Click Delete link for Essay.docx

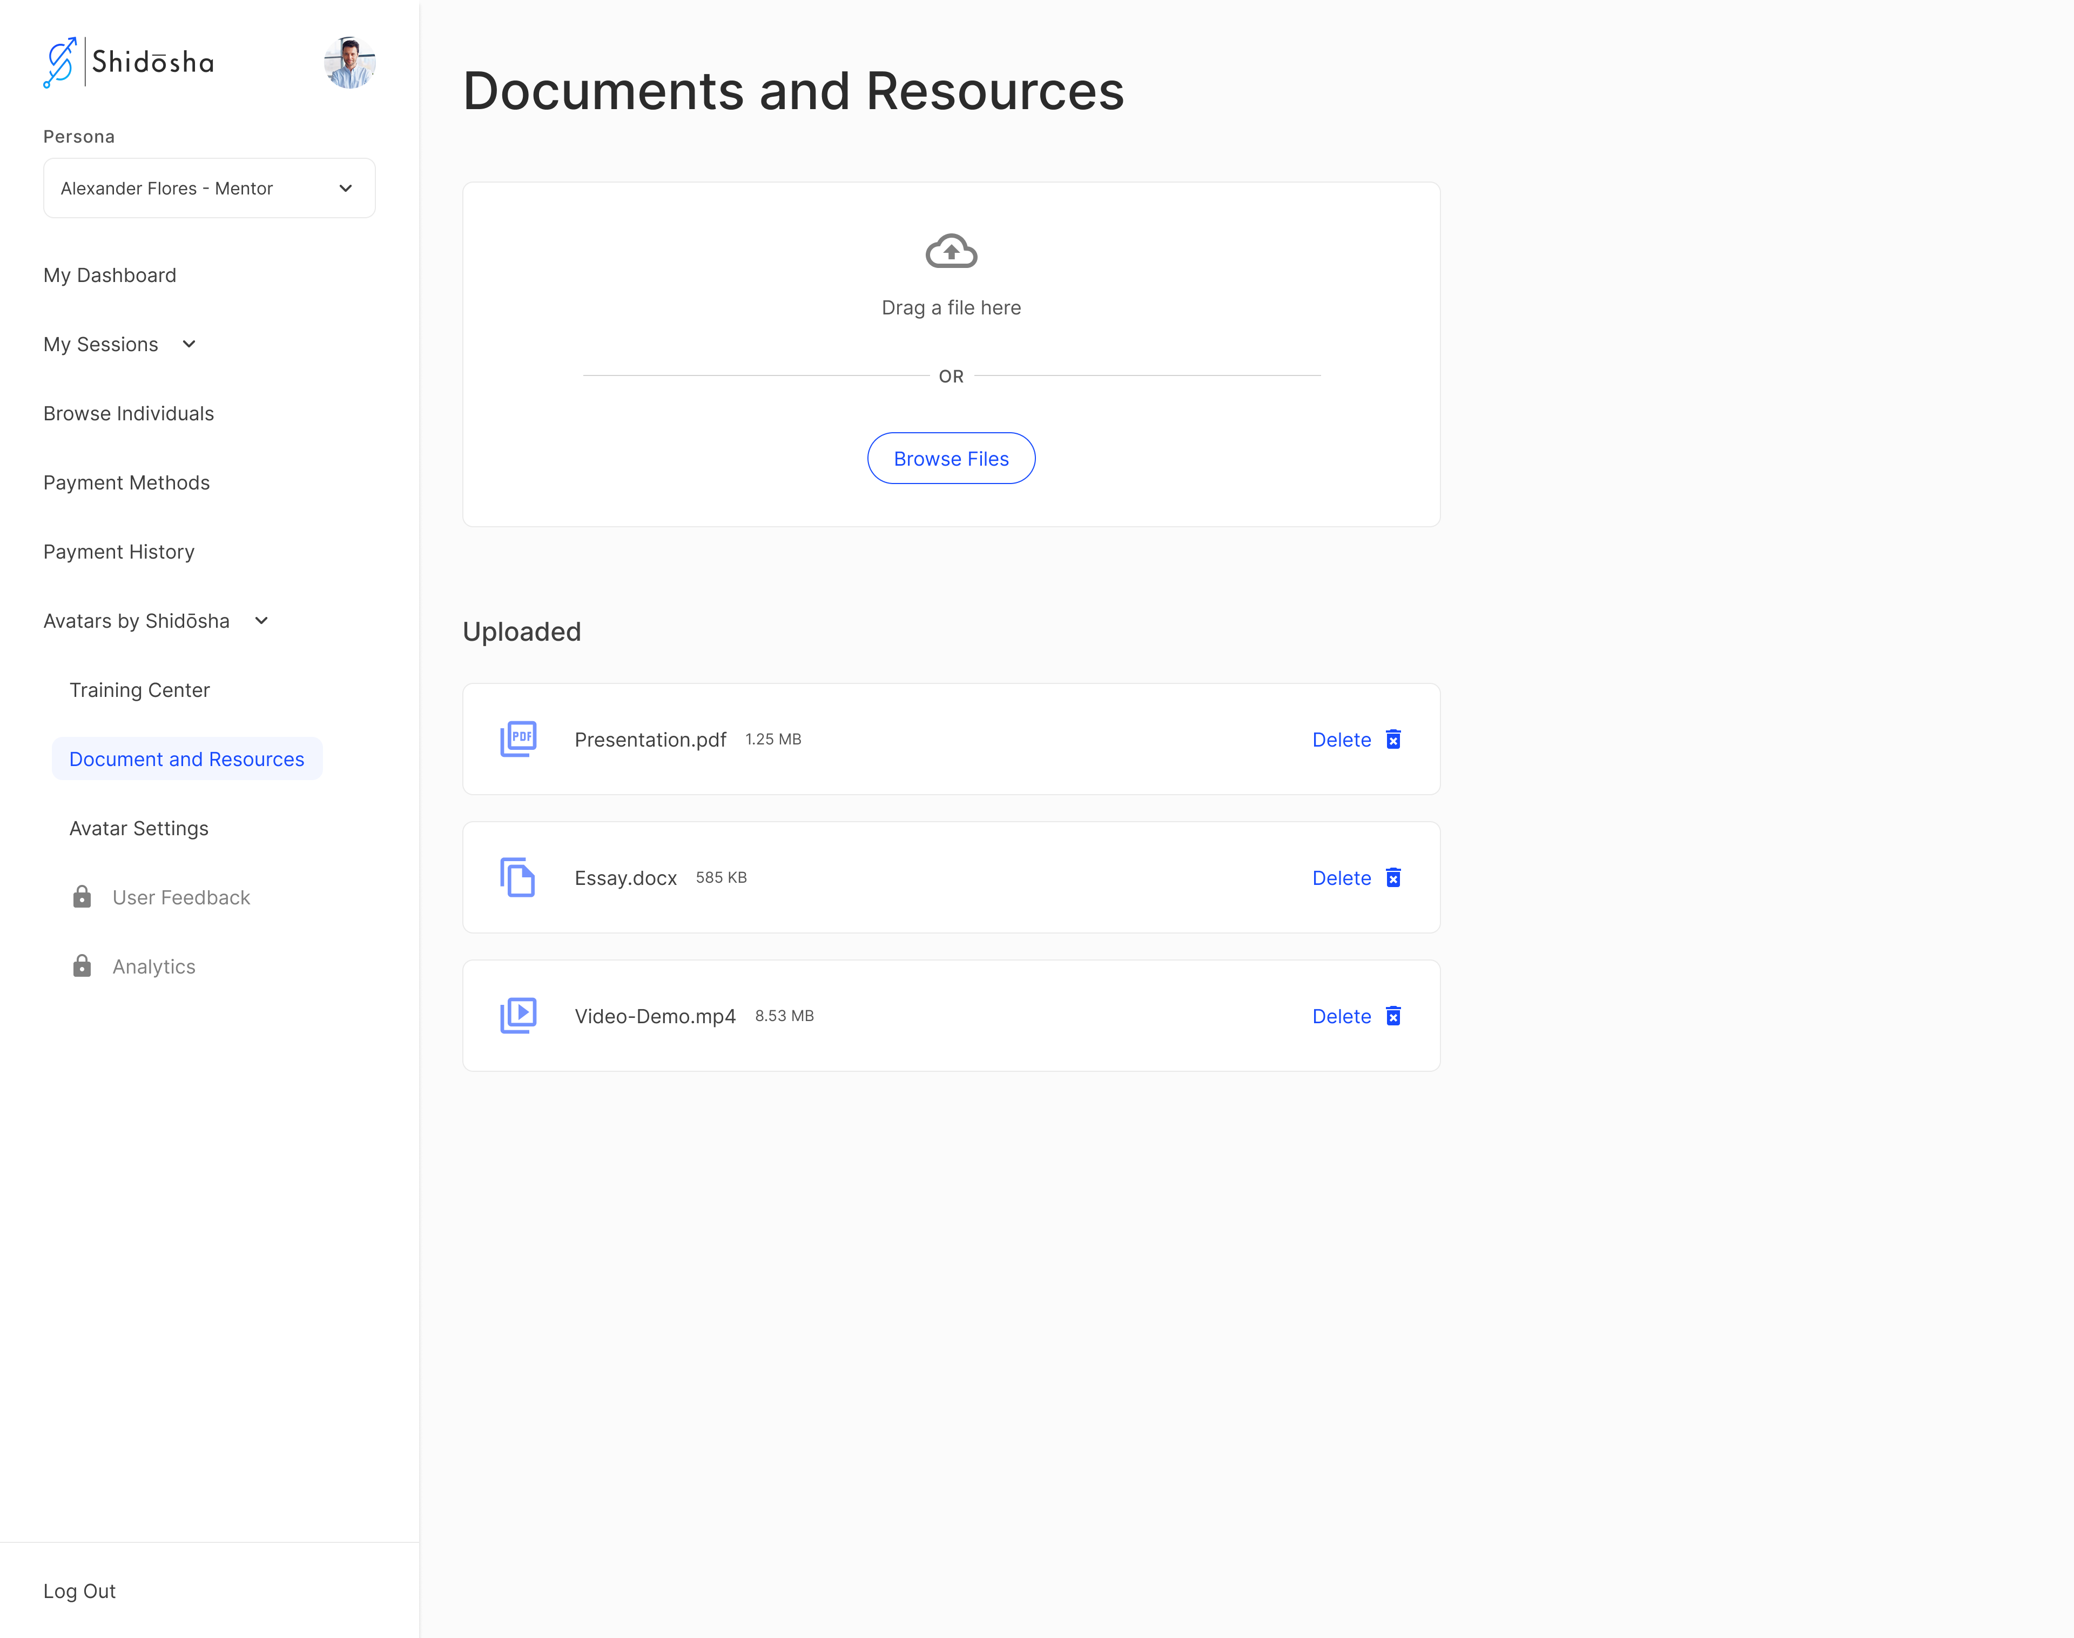pyautogui.click(x=1341, y=877)
